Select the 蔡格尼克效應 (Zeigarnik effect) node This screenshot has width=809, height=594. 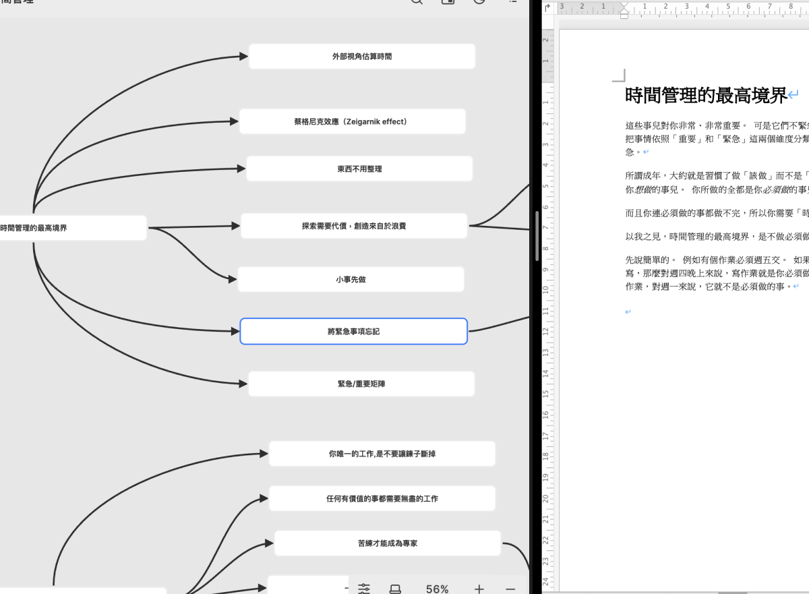353,121
